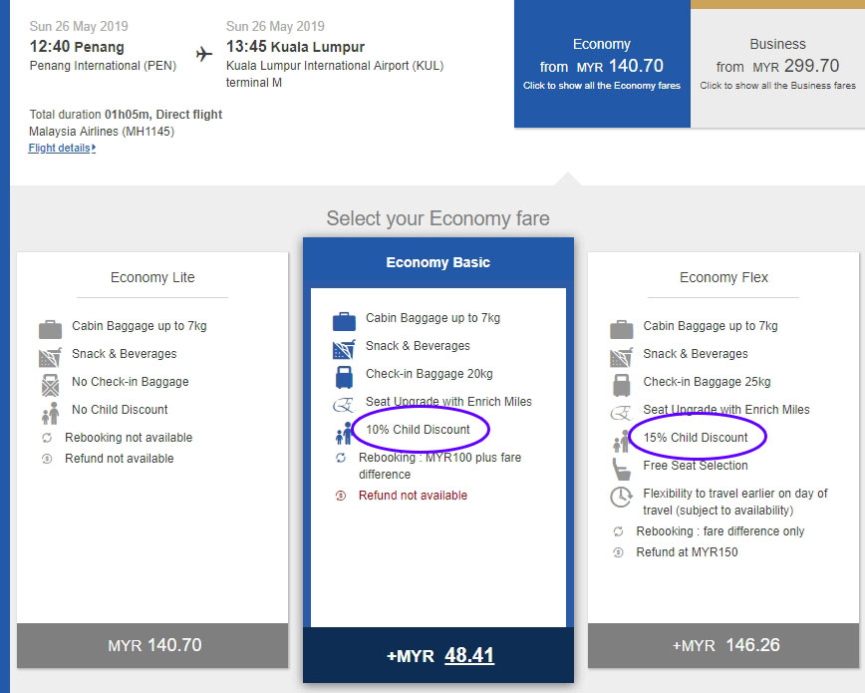Screen dimensions: 865x693
Task: Click the 10% Child Discount text
Action: pos(418,430)
